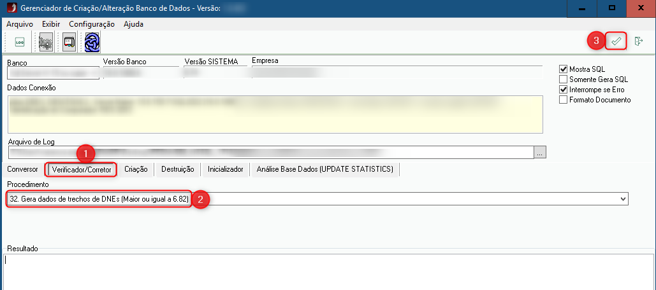Click the application icon in title bar
The image size is (656, 290).
tap(8, 8)
